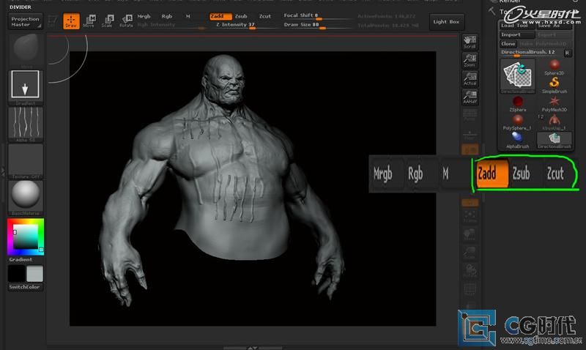This screenshot has width=586, height=350.
Task: Click the Z Intensity slider
Action: pos(247,25)
